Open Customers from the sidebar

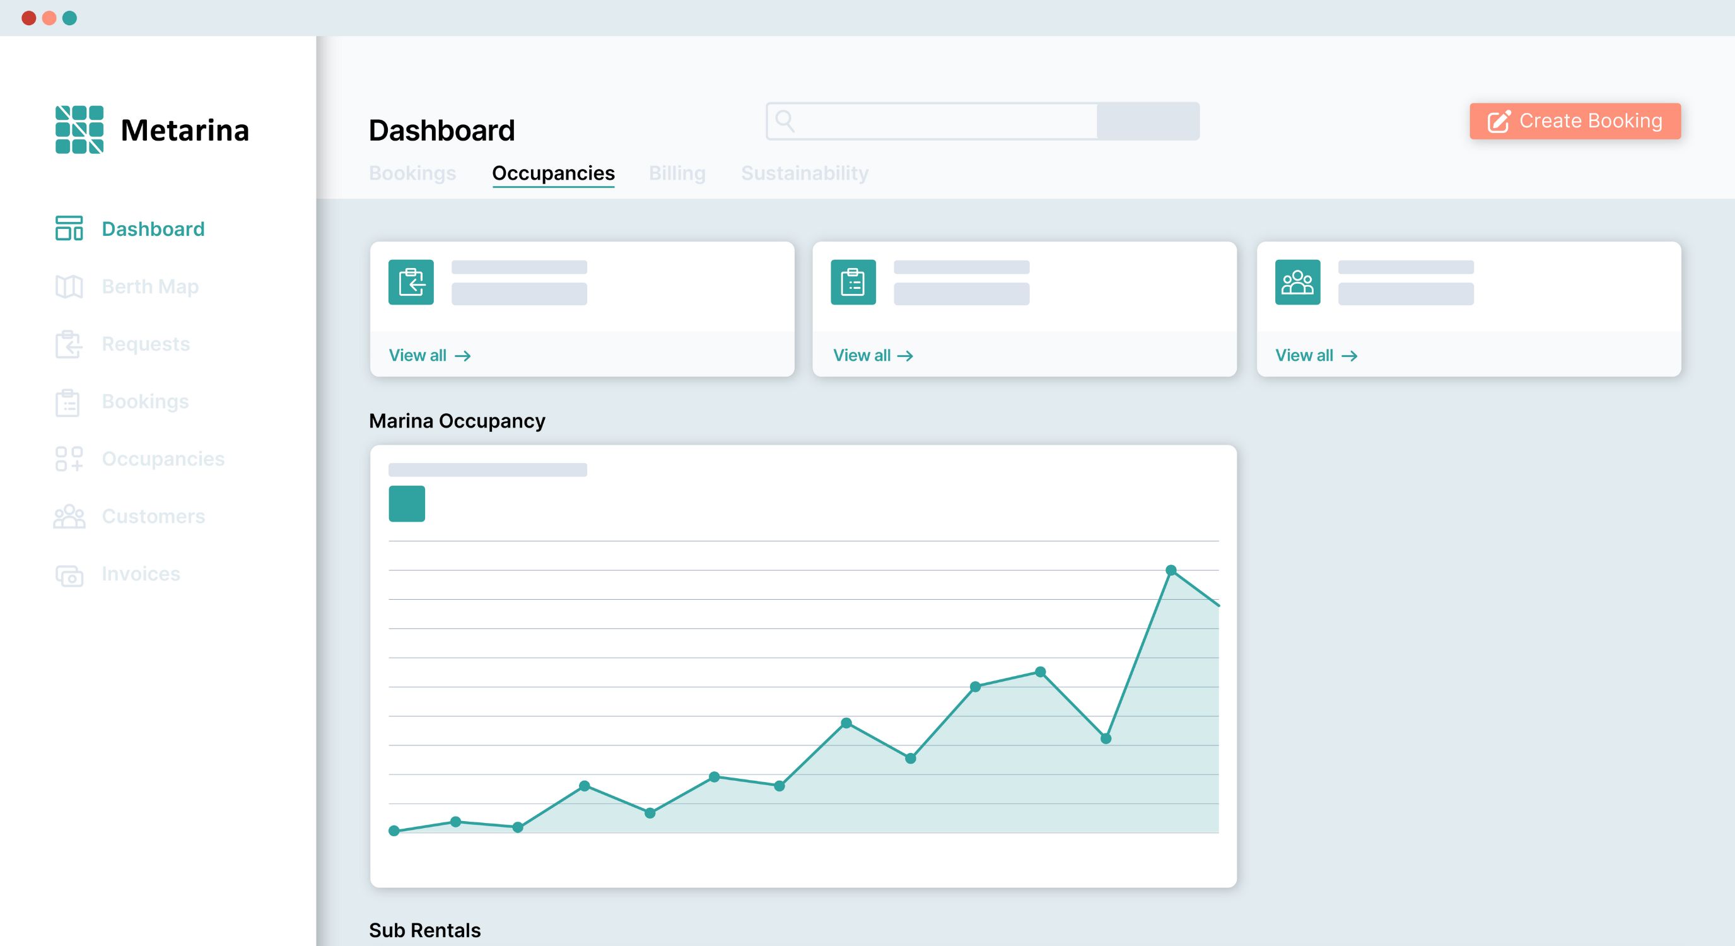(x=153, y=517)
